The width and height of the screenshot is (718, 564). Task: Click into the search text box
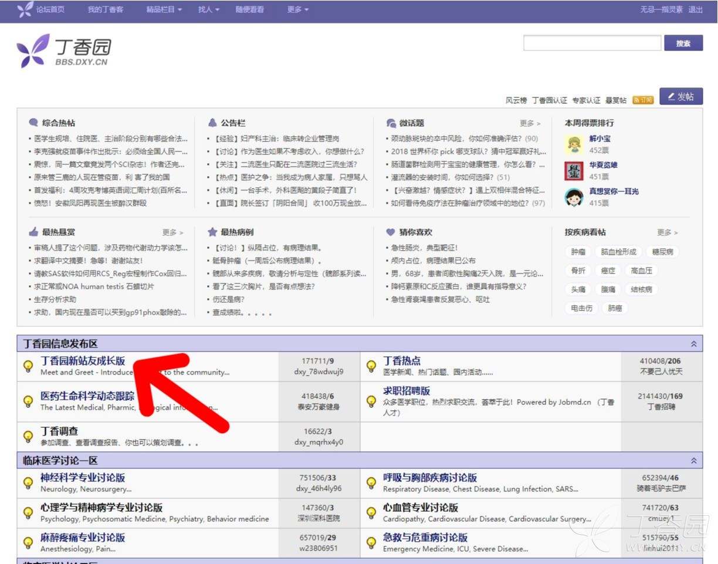click(x=592, y=43)
